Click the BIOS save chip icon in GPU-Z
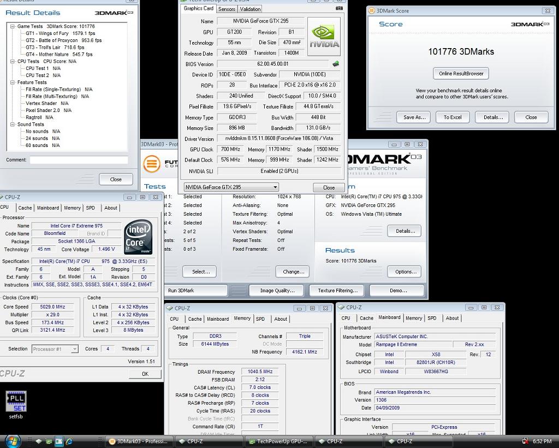Image resolution: width=559 pixels, height=448 pixels. coord(336,64)
